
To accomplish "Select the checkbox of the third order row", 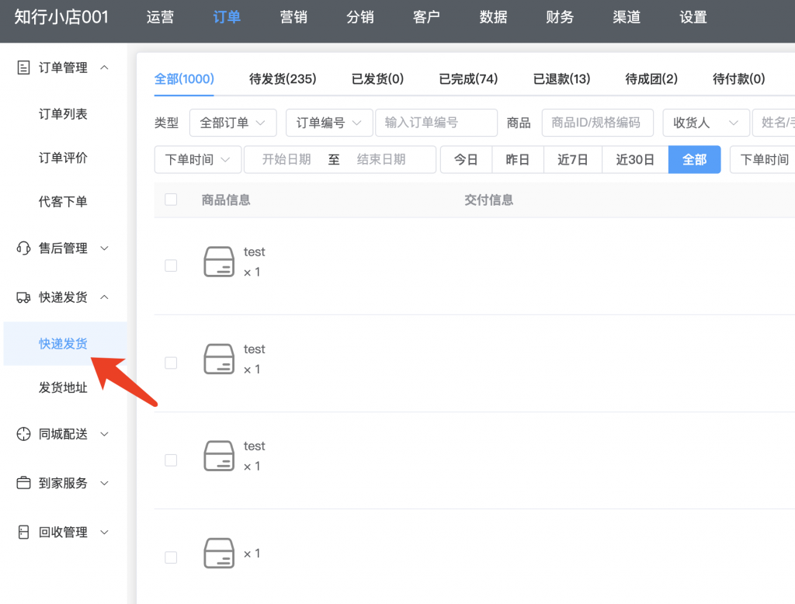I will (x=171, y=460).
